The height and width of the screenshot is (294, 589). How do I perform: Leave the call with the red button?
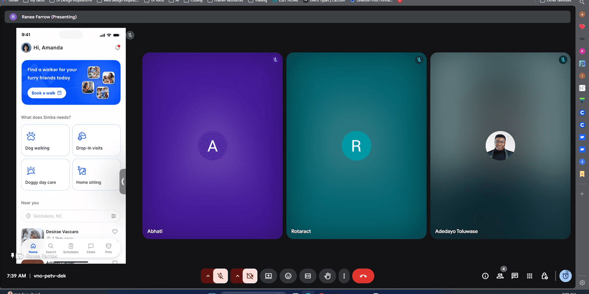click(363, 276)
